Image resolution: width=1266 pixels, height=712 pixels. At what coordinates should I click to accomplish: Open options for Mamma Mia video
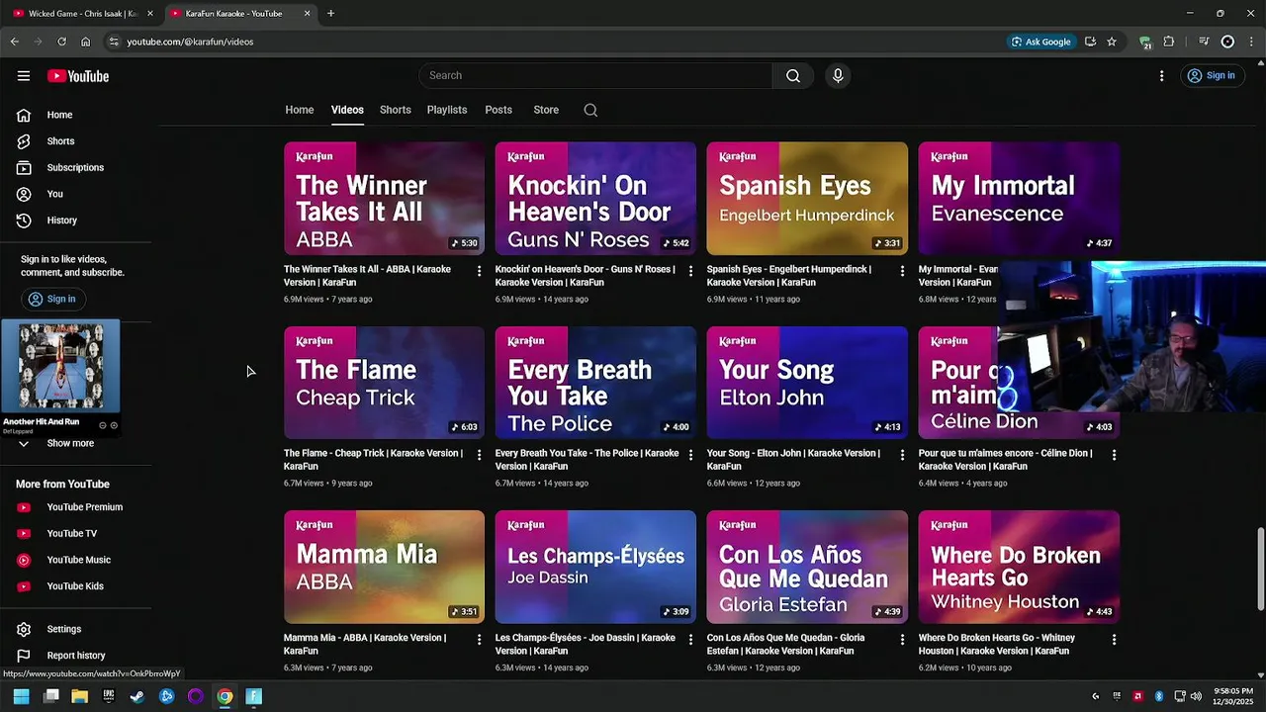pos(479,640)
